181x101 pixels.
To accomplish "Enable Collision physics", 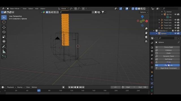I will pos(167,50).
